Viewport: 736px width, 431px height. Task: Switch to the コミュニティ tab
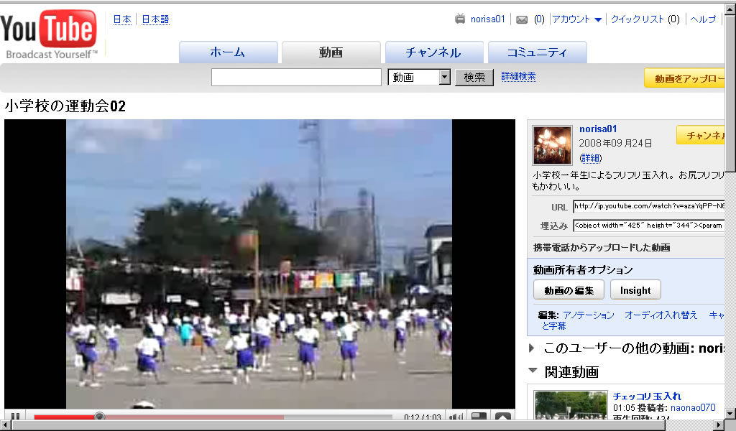[538, 52]
